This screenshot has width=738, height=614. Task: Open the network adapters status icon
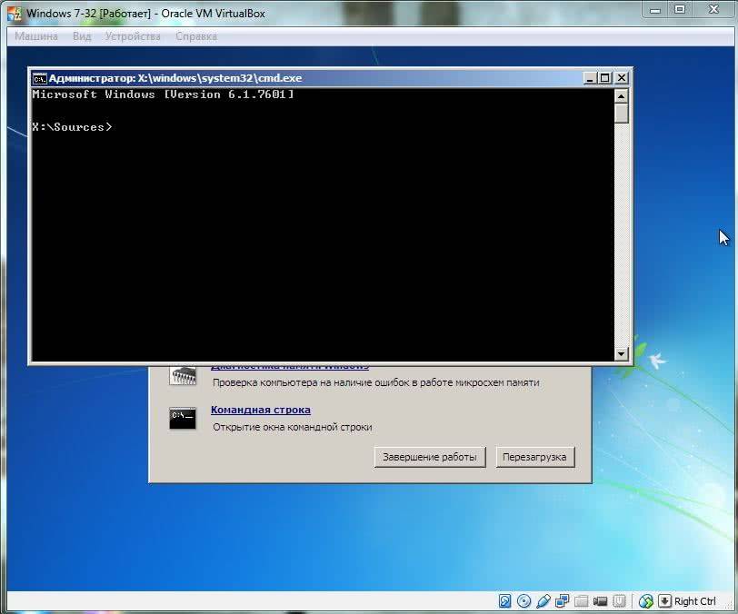(563, 601)
